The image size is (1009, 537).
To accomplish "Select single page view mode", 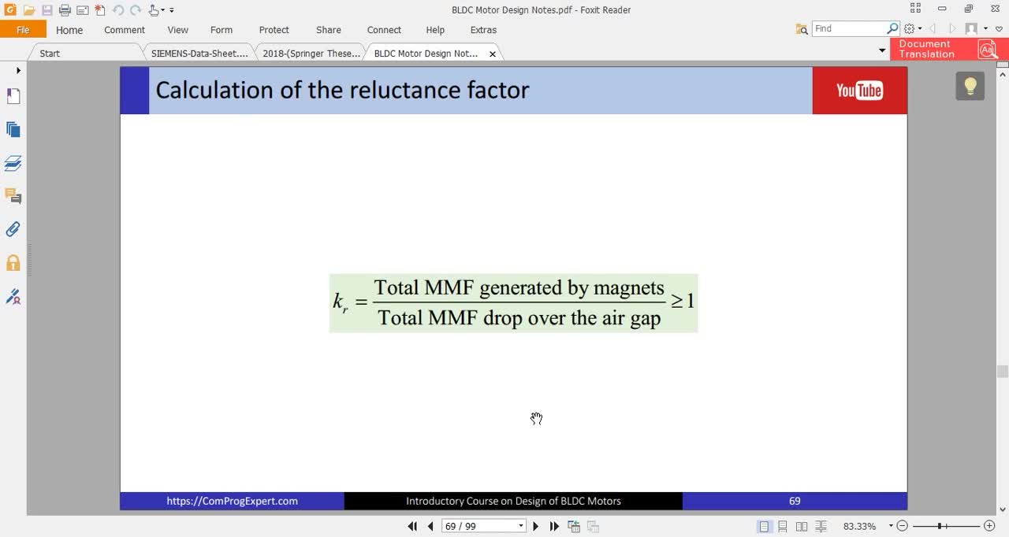I will click(764, 526).
